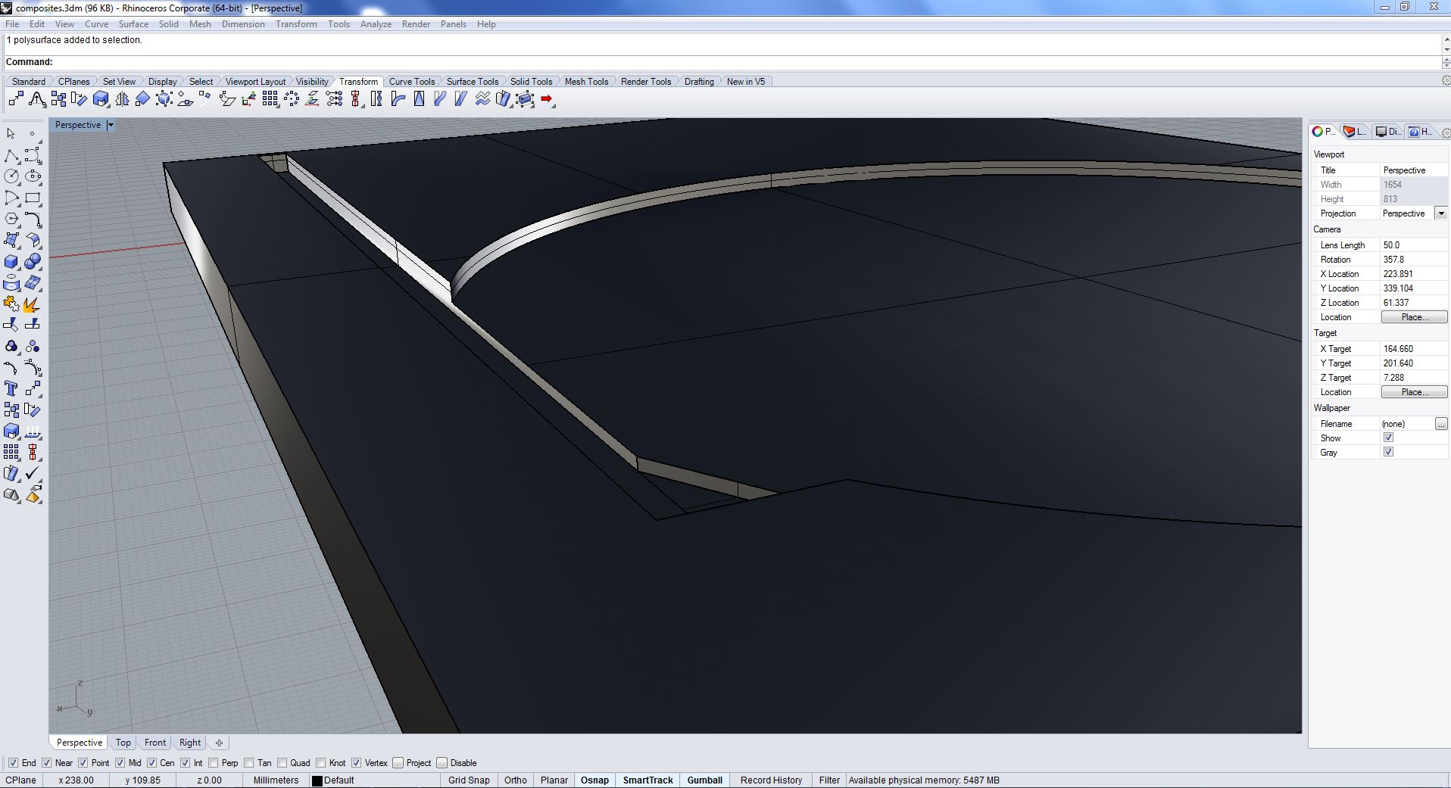This screenshot has height=788, width=1451.
Task: Click the target Location Place button
Action: point(1414,392)
